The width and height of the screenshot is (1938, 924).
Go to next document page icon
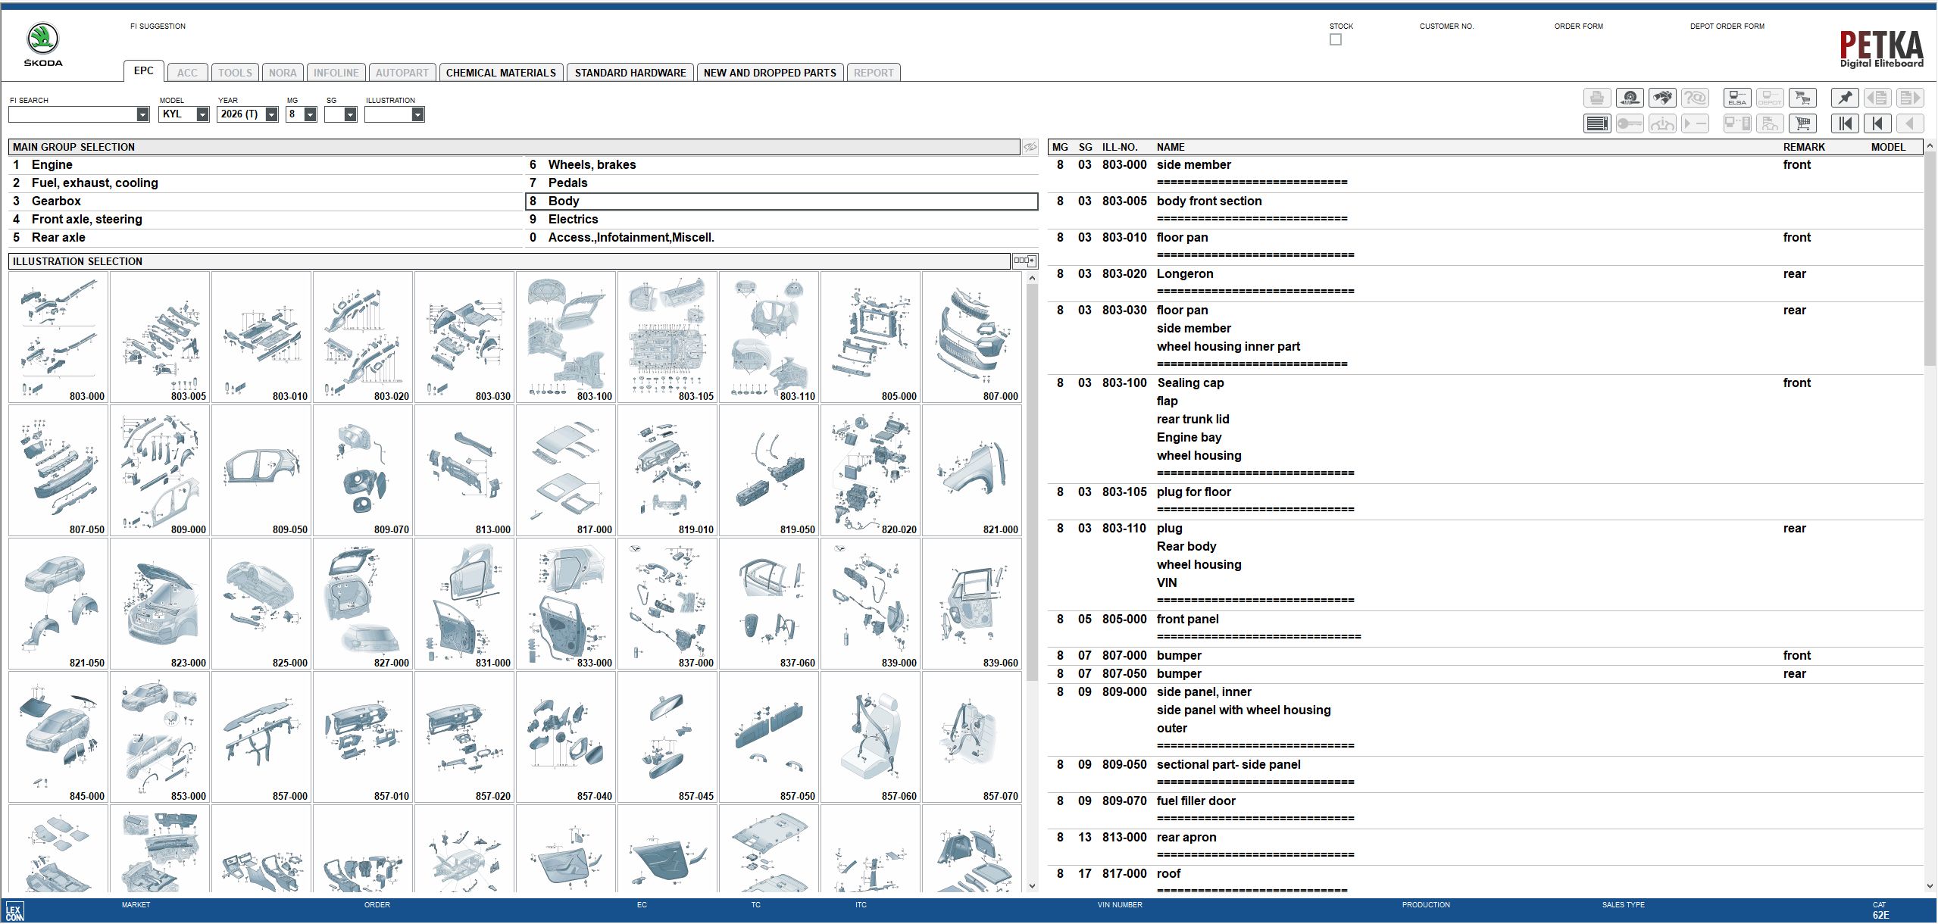pos(1910,98)
